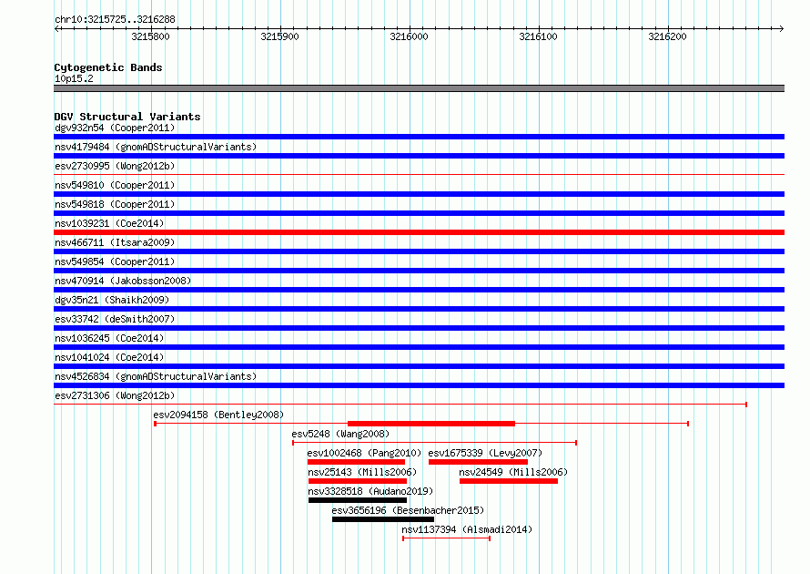This screenshot has width=810, height=574.
Task: Open variant esv2730995 (Wong2012b) label
Action: [115, 166]
